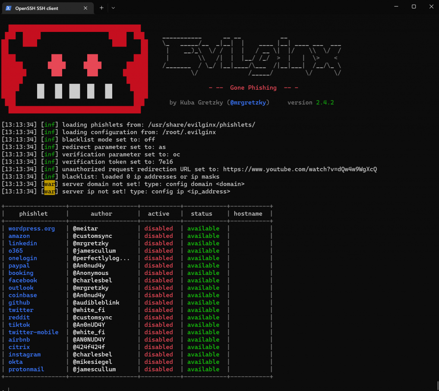Viewport: 439px width, 391px height.
Task: Click the hostname column header
Action: [248, 214]
